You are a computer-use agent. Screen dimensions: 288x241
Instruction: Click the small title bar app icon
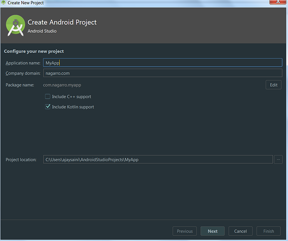3,2
